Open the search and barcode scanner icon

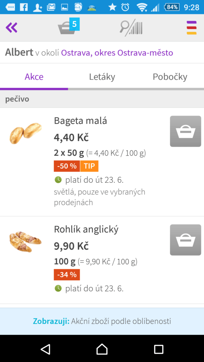131,28
